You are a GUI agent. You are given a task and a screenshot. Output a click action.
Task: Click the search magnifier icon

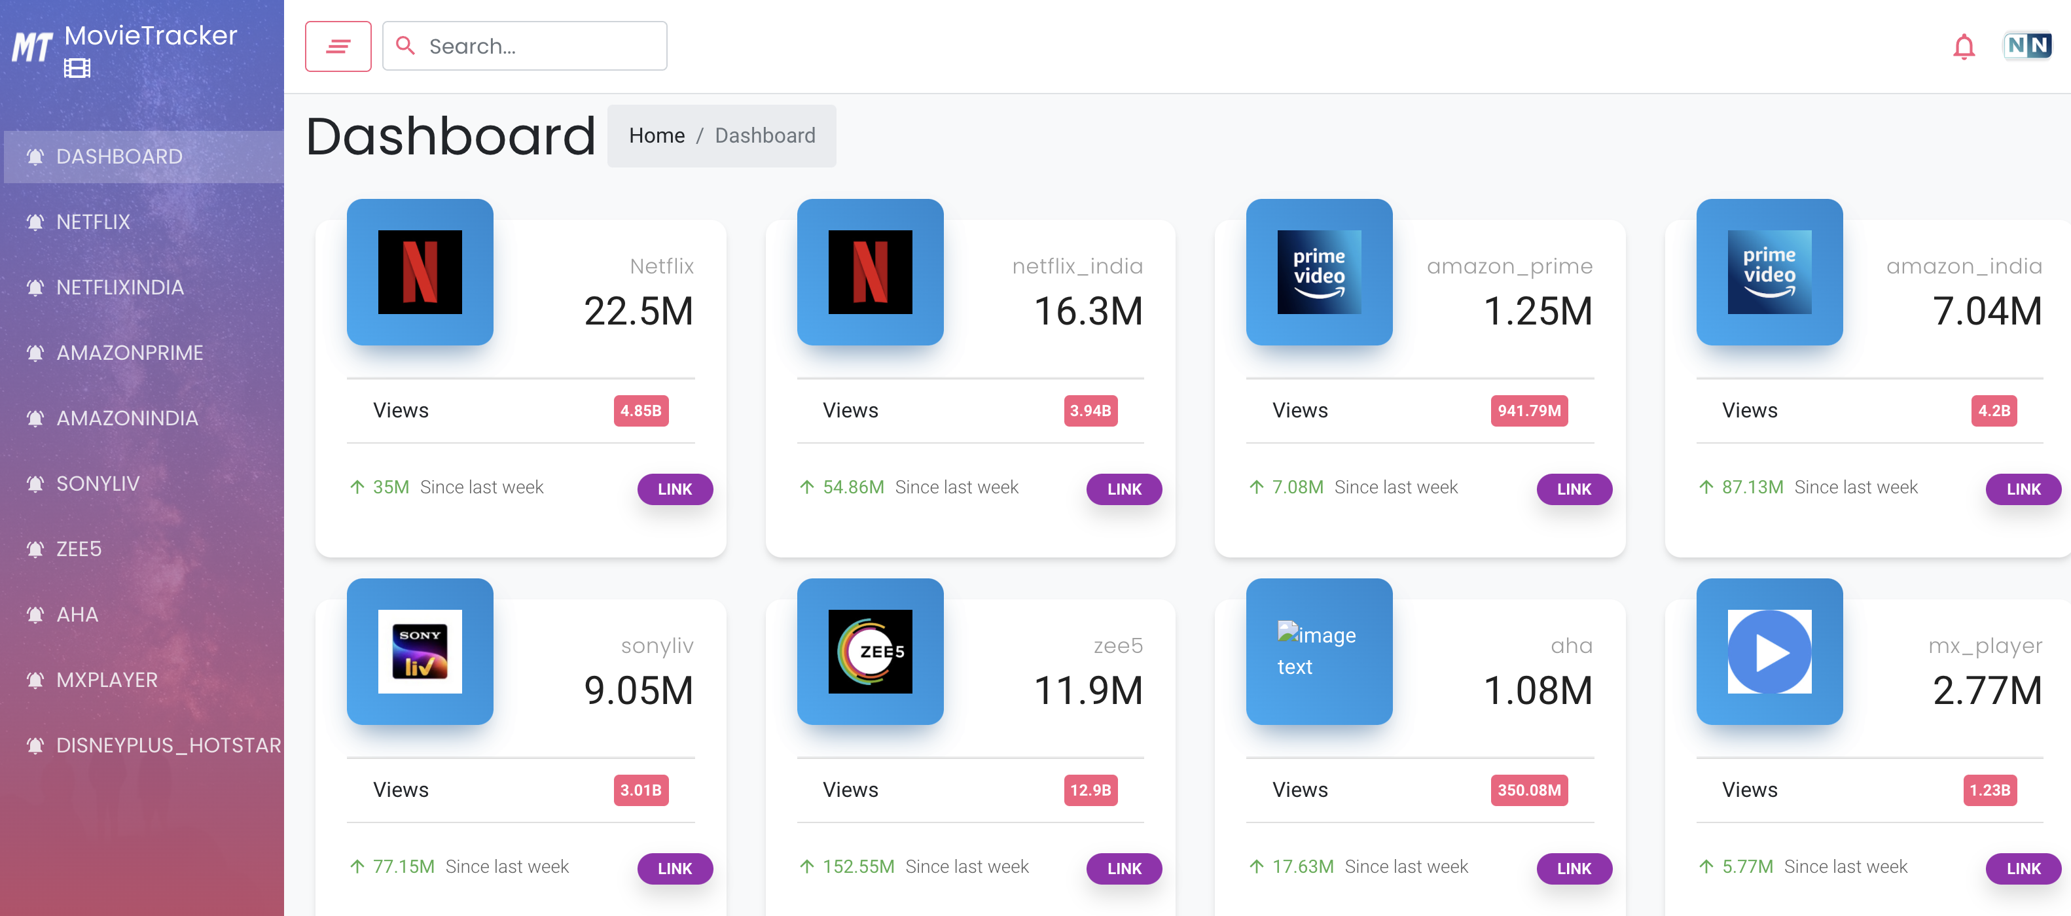[405, 46]
